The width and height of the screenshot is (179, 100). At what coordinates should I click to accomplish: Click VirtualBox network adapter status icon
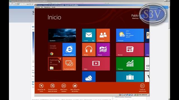tap(127, 95)
